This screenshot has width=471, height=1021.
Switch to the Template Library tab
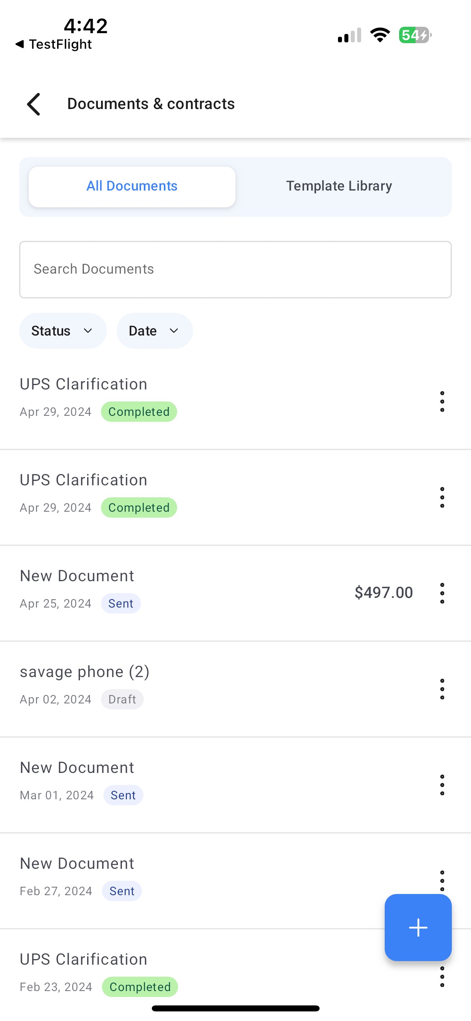339,187
